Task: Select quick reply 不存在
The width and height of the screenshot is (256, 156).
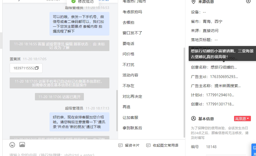Action: [128, 86]
